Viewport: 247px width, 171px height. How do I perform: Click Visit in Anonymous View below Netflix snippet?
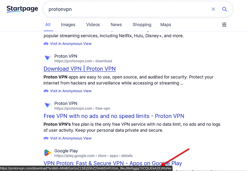[71, 44]
